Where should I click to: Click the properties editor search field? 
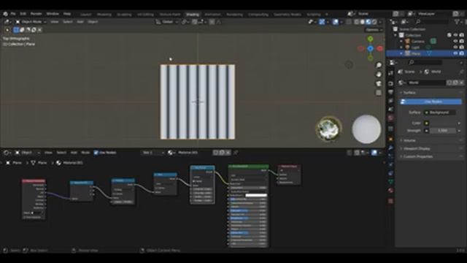425,62
